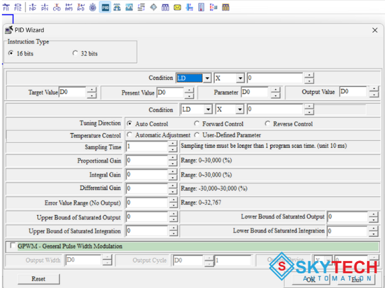Click the Output Value D0 field

click(x=354, y=92)
